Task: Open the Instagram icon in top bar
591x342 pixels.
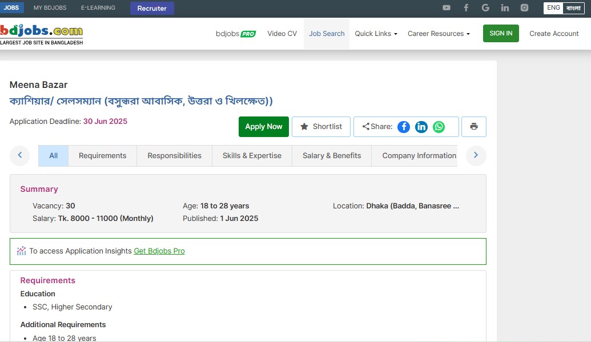Action: (524, 7)
